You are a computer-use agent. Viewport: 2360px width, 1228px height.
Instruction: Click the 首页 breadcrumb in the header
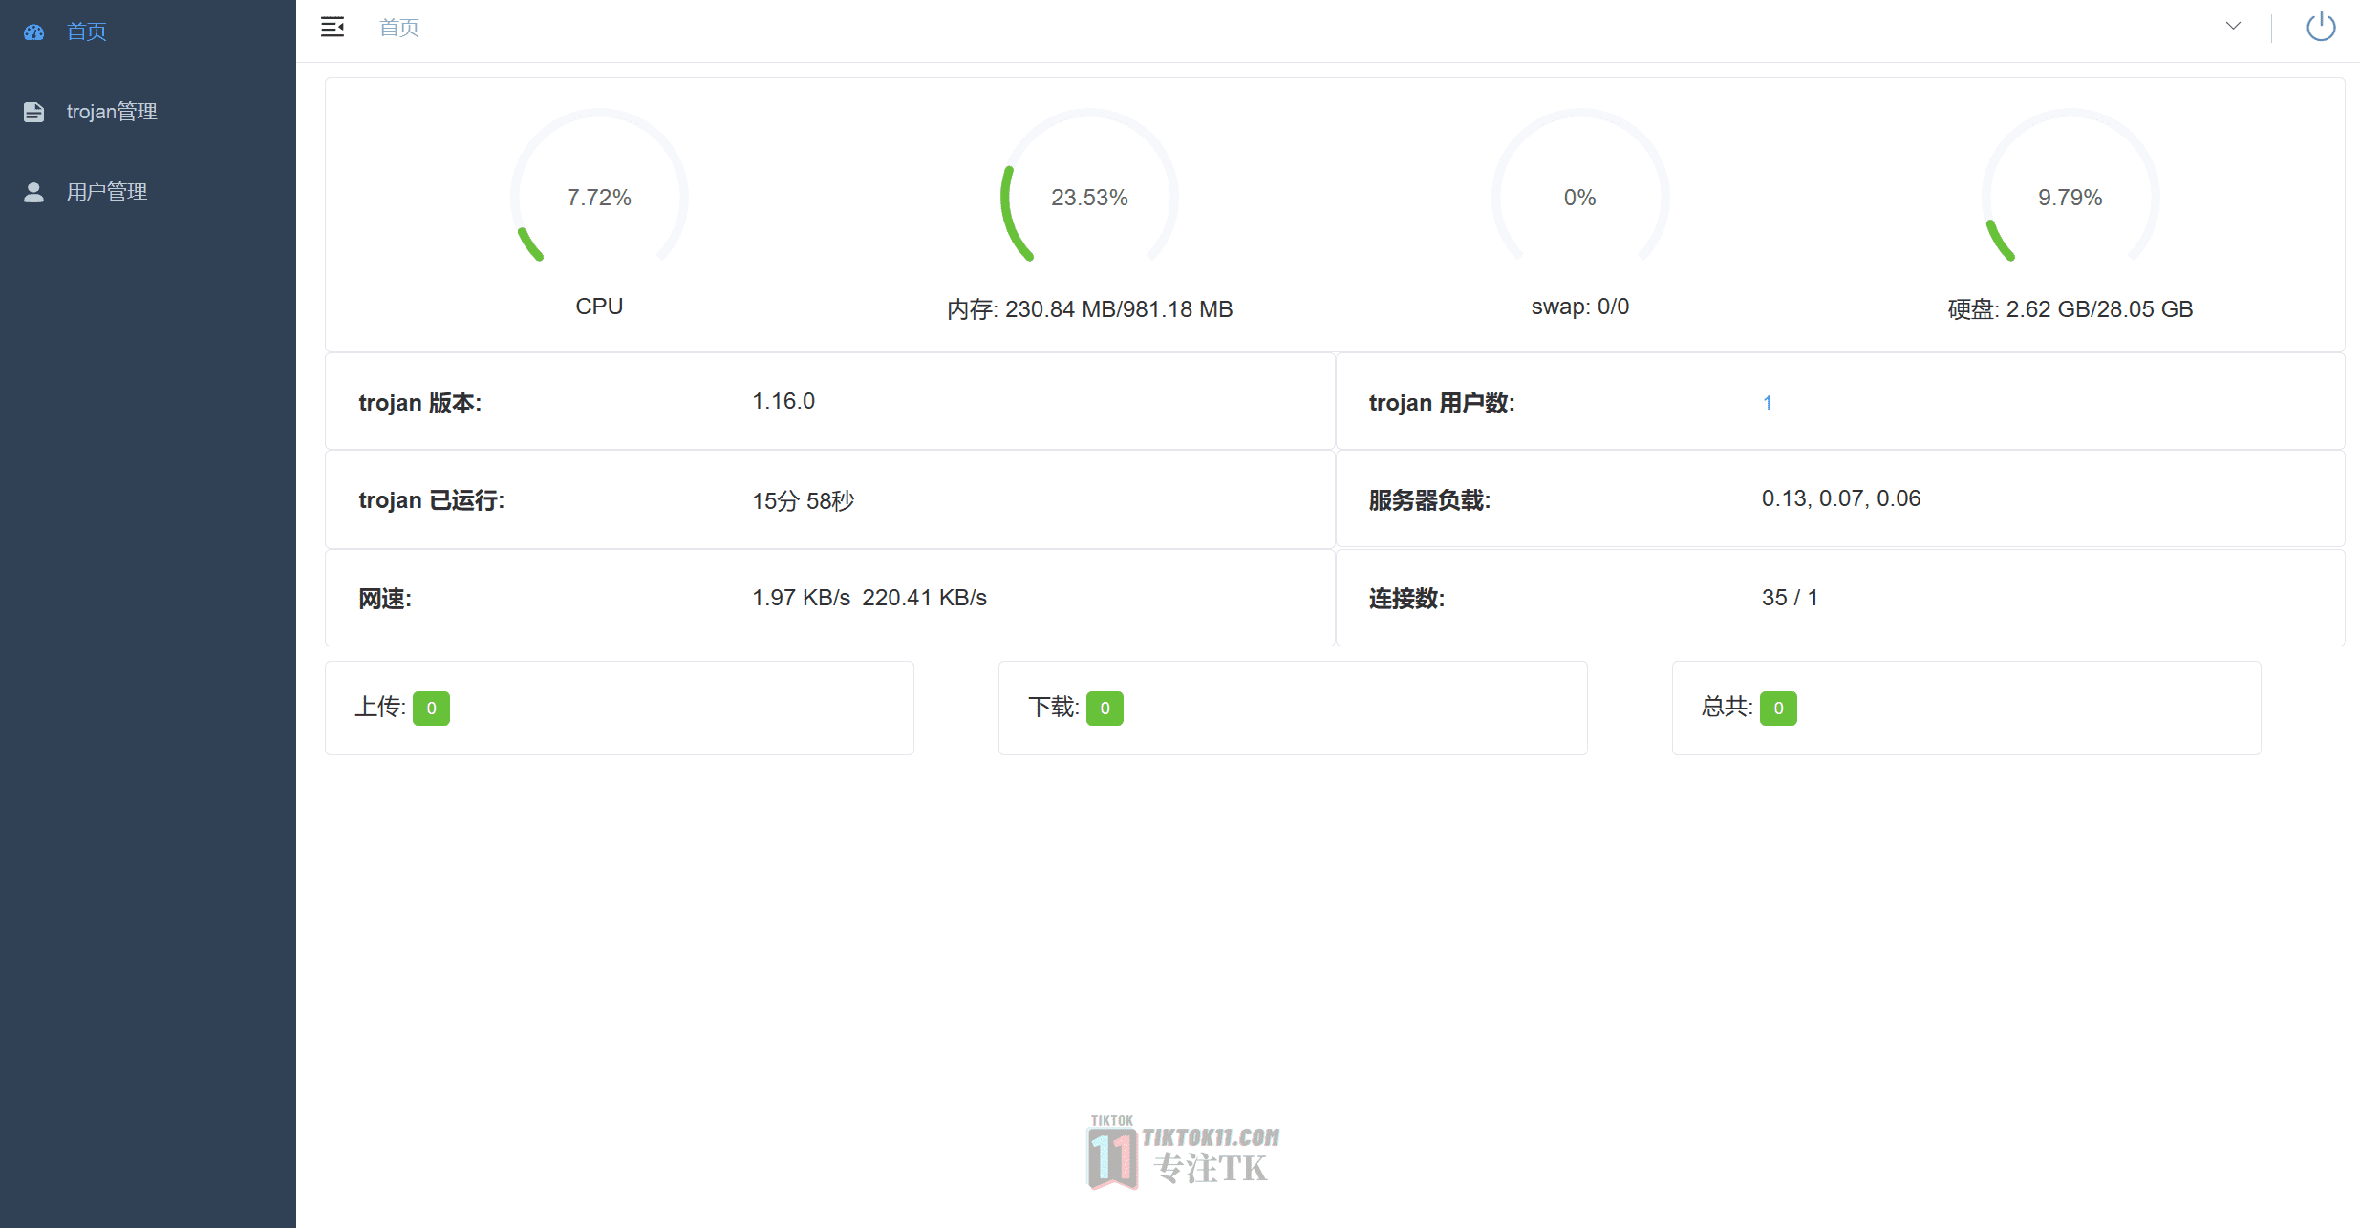coord(399,28)
